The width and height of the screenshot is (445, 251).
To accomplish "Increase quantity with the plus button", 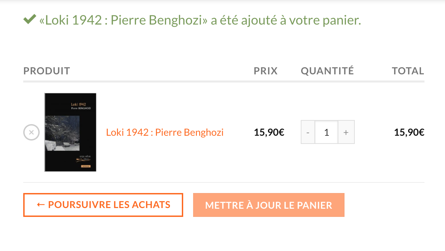I will 346,132.
